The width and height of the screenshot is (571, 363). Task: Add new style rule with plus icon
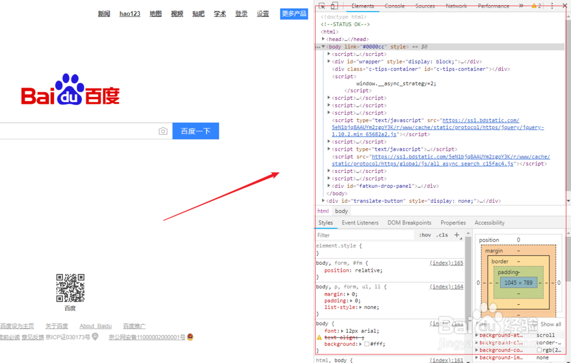point(457,235)
